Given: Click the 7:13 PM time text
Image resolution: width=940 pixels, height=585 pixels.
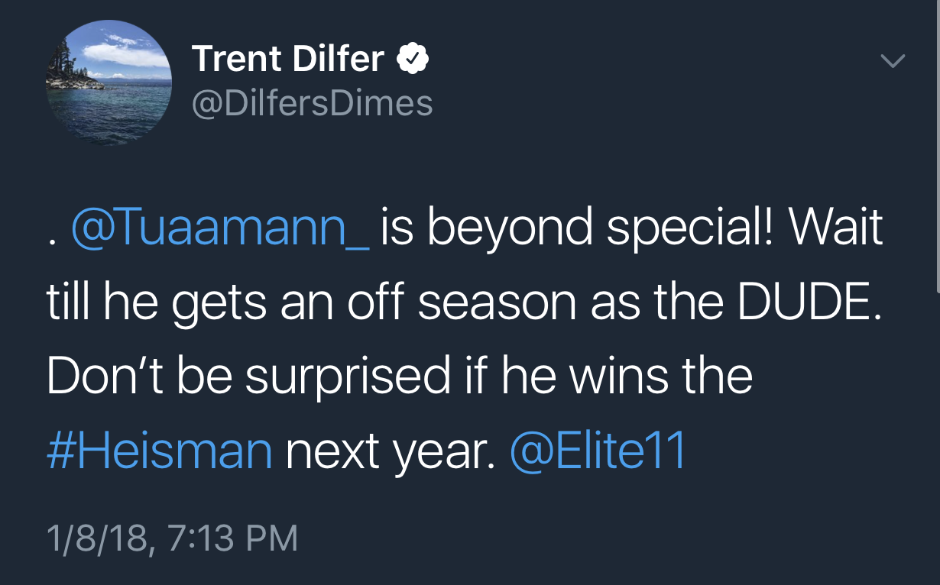Looking at the screenshot, I should point(232,538).
